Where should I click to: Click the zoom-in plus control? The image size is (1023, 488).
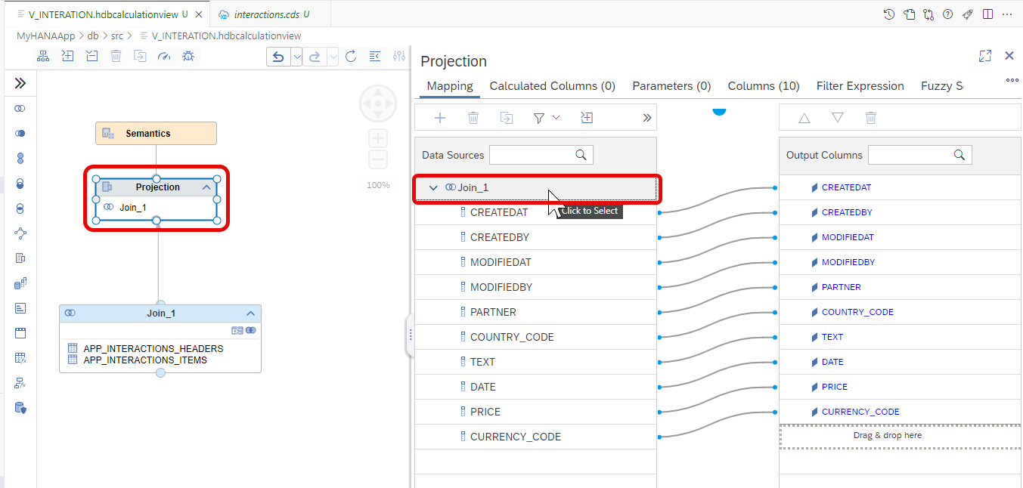(377, 138)
